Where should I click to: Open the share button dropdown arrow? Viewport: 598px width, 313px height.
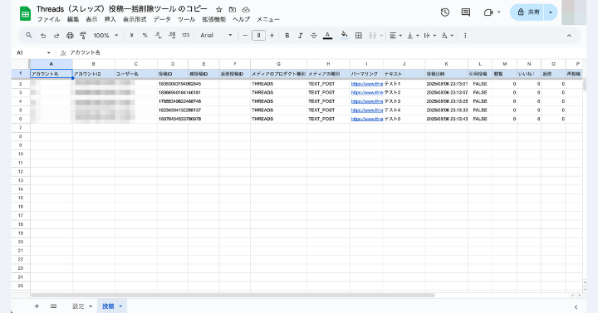pos(551,12)
